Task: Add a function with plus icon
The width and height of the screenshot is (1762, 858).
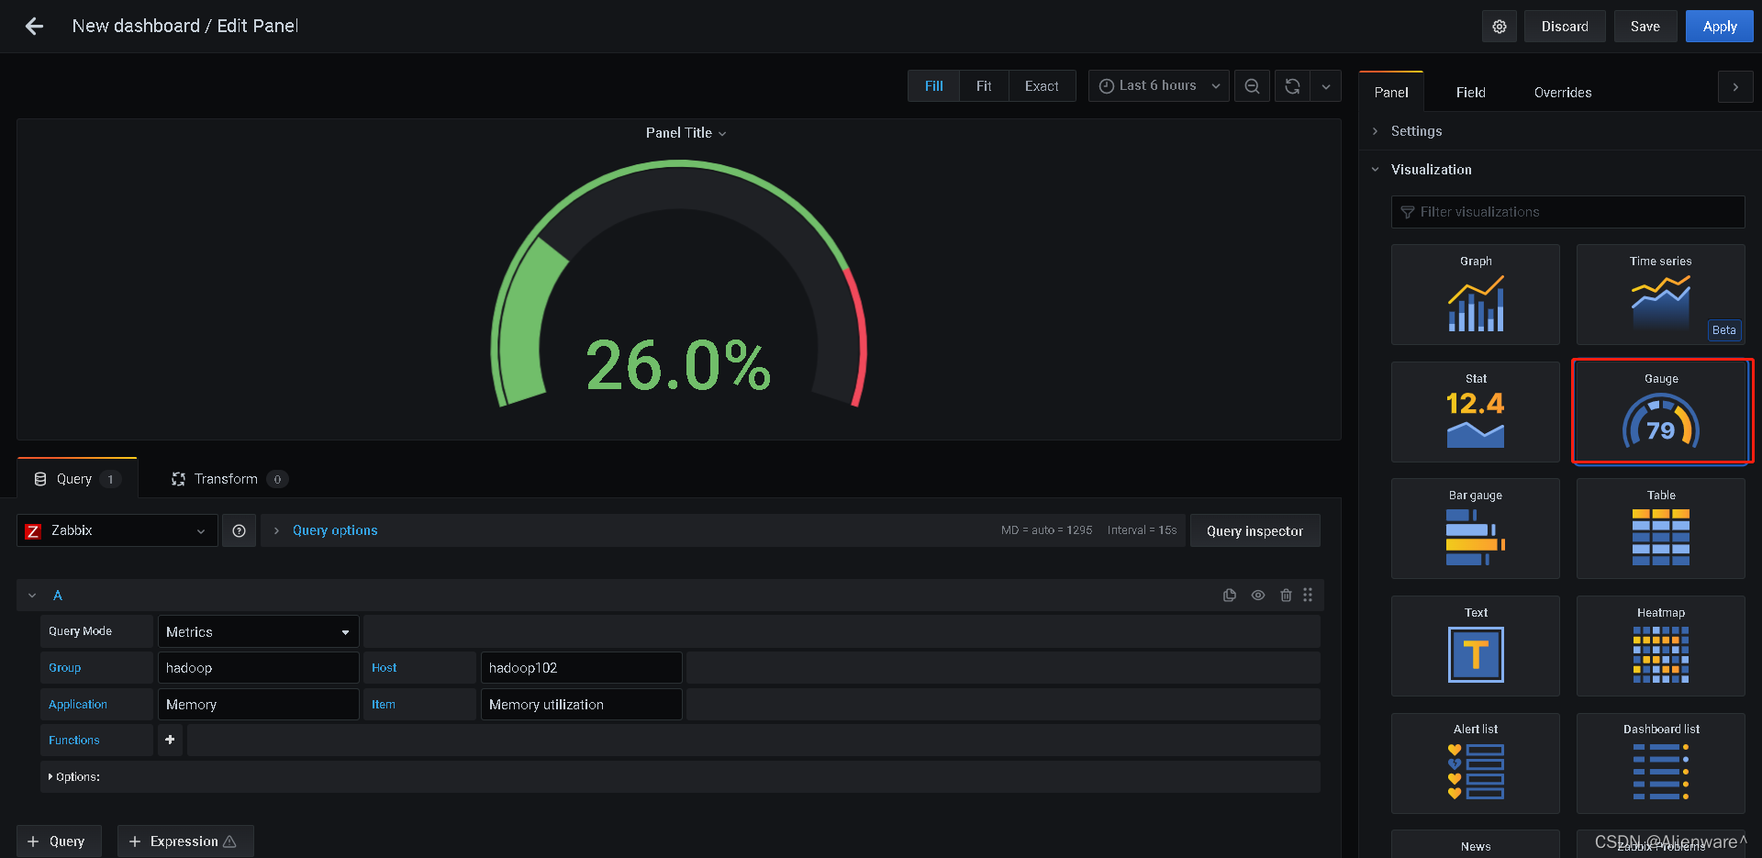Action: pos(170,740)
